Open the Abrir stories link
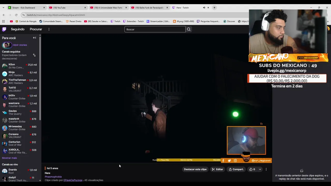The image size is (331, 186). pyautogui.click(x=20, y=45)
